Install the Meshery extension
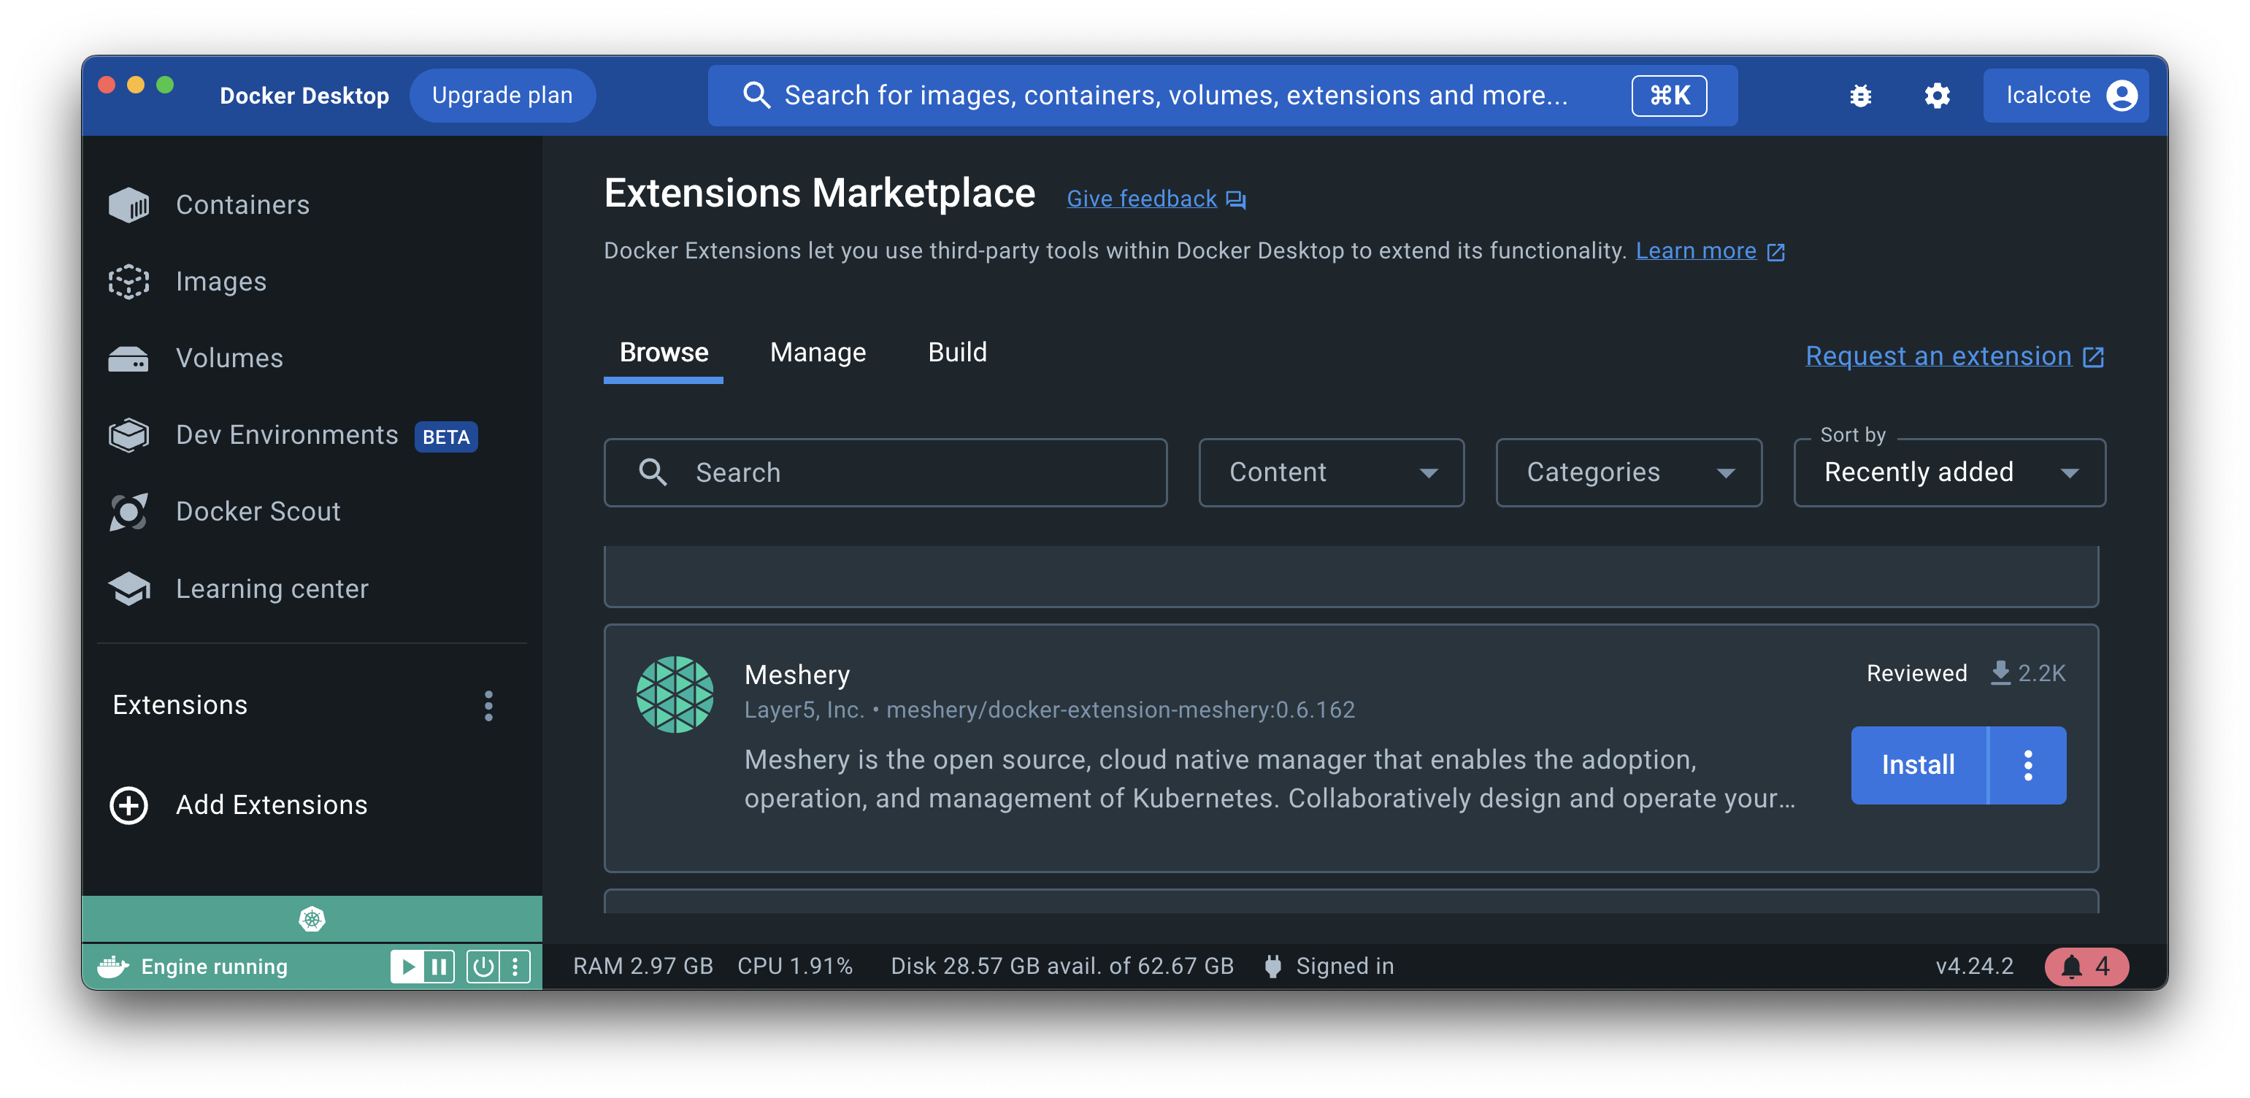Viewport: 2250px width, 1098px height. point(1917,765)
